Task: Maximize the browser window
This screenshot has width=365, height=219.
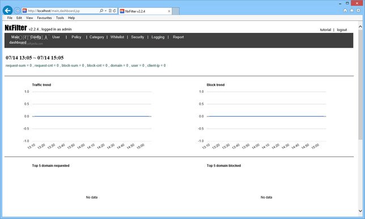Action: [347, 3]
